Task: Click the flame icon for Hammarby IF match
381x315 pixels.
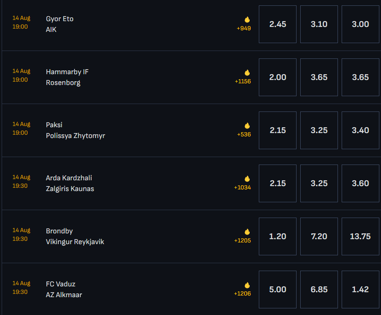Action: (x=247, y=73)
